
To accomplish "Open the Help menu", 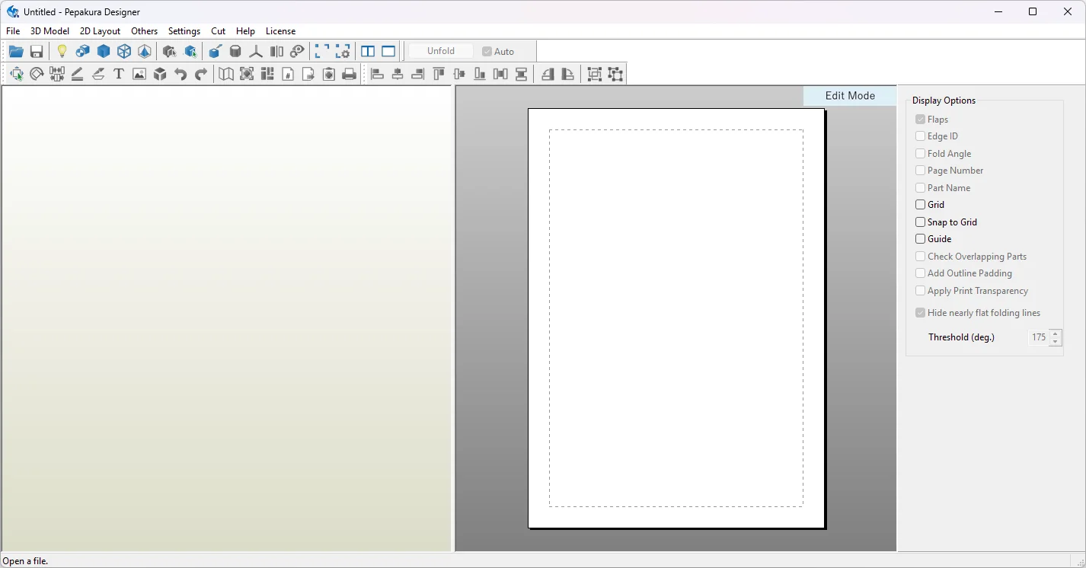I will click(x=245, y=31).
